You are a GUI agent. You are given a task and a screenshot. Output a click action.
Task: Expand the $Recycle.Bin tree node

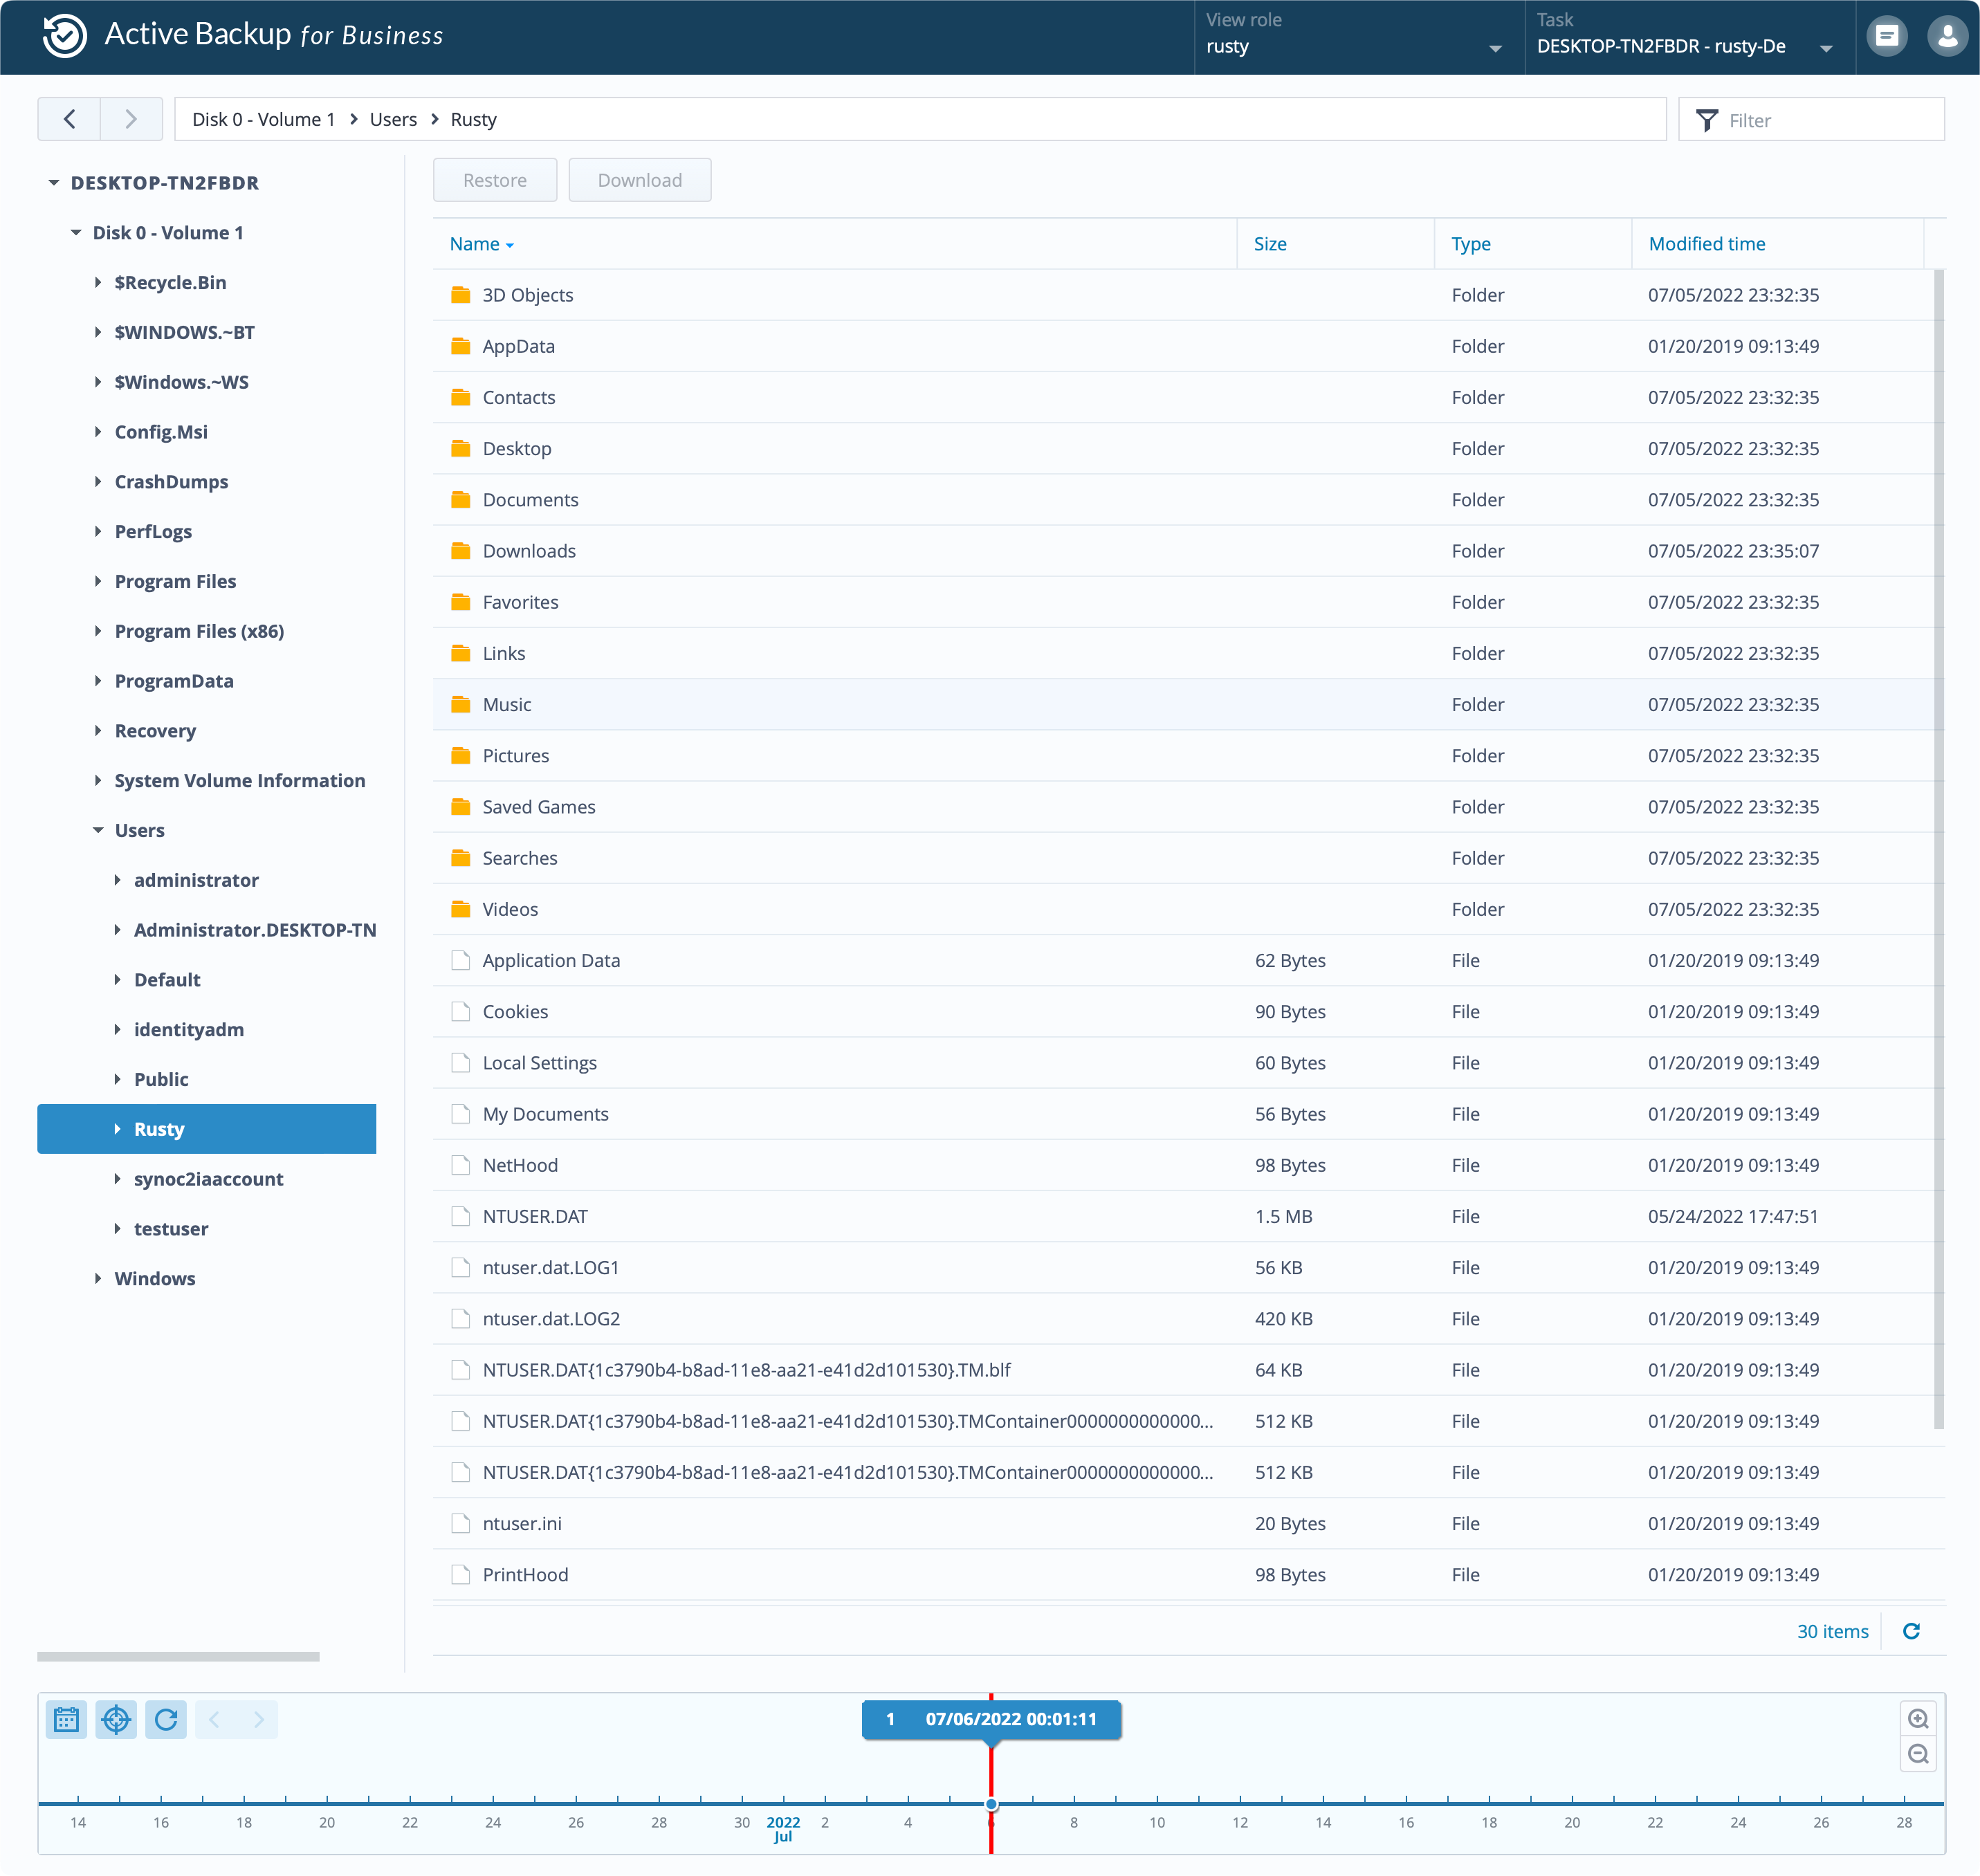(x=98, y=283)
